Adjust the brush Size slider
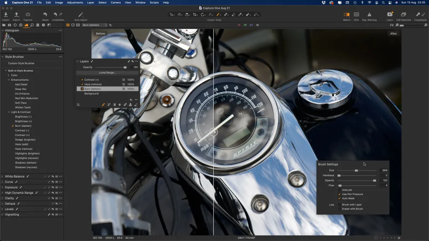This screenshot has width=429, height=241. click(357, 171)
